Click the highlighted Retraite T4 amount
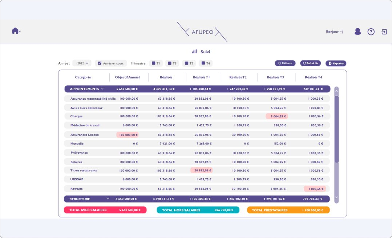The image size is (392, 238). coord(315,189)
